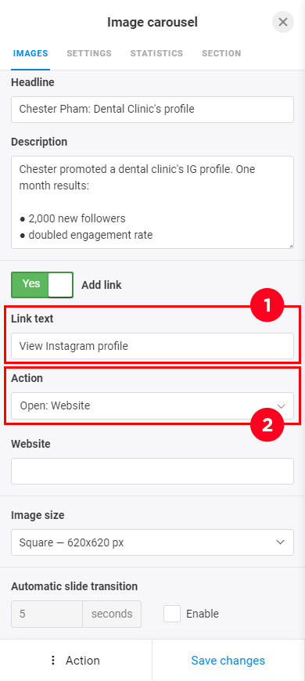
Task: Click the description textarea's bottom-right corner handle
Action: click(x=290, y=245)
